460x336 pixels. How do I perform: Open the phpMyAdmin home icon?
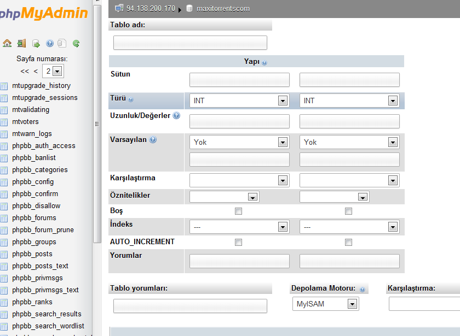7,43
